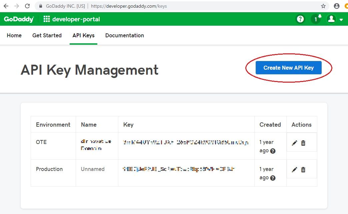Image resolution: width=348 pixels, height=214 pixels.
Task: Edit the Production key using pencil icon
Action: click(x=294, y=169)
